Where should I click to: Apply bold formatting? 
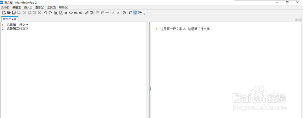[56, 13]
